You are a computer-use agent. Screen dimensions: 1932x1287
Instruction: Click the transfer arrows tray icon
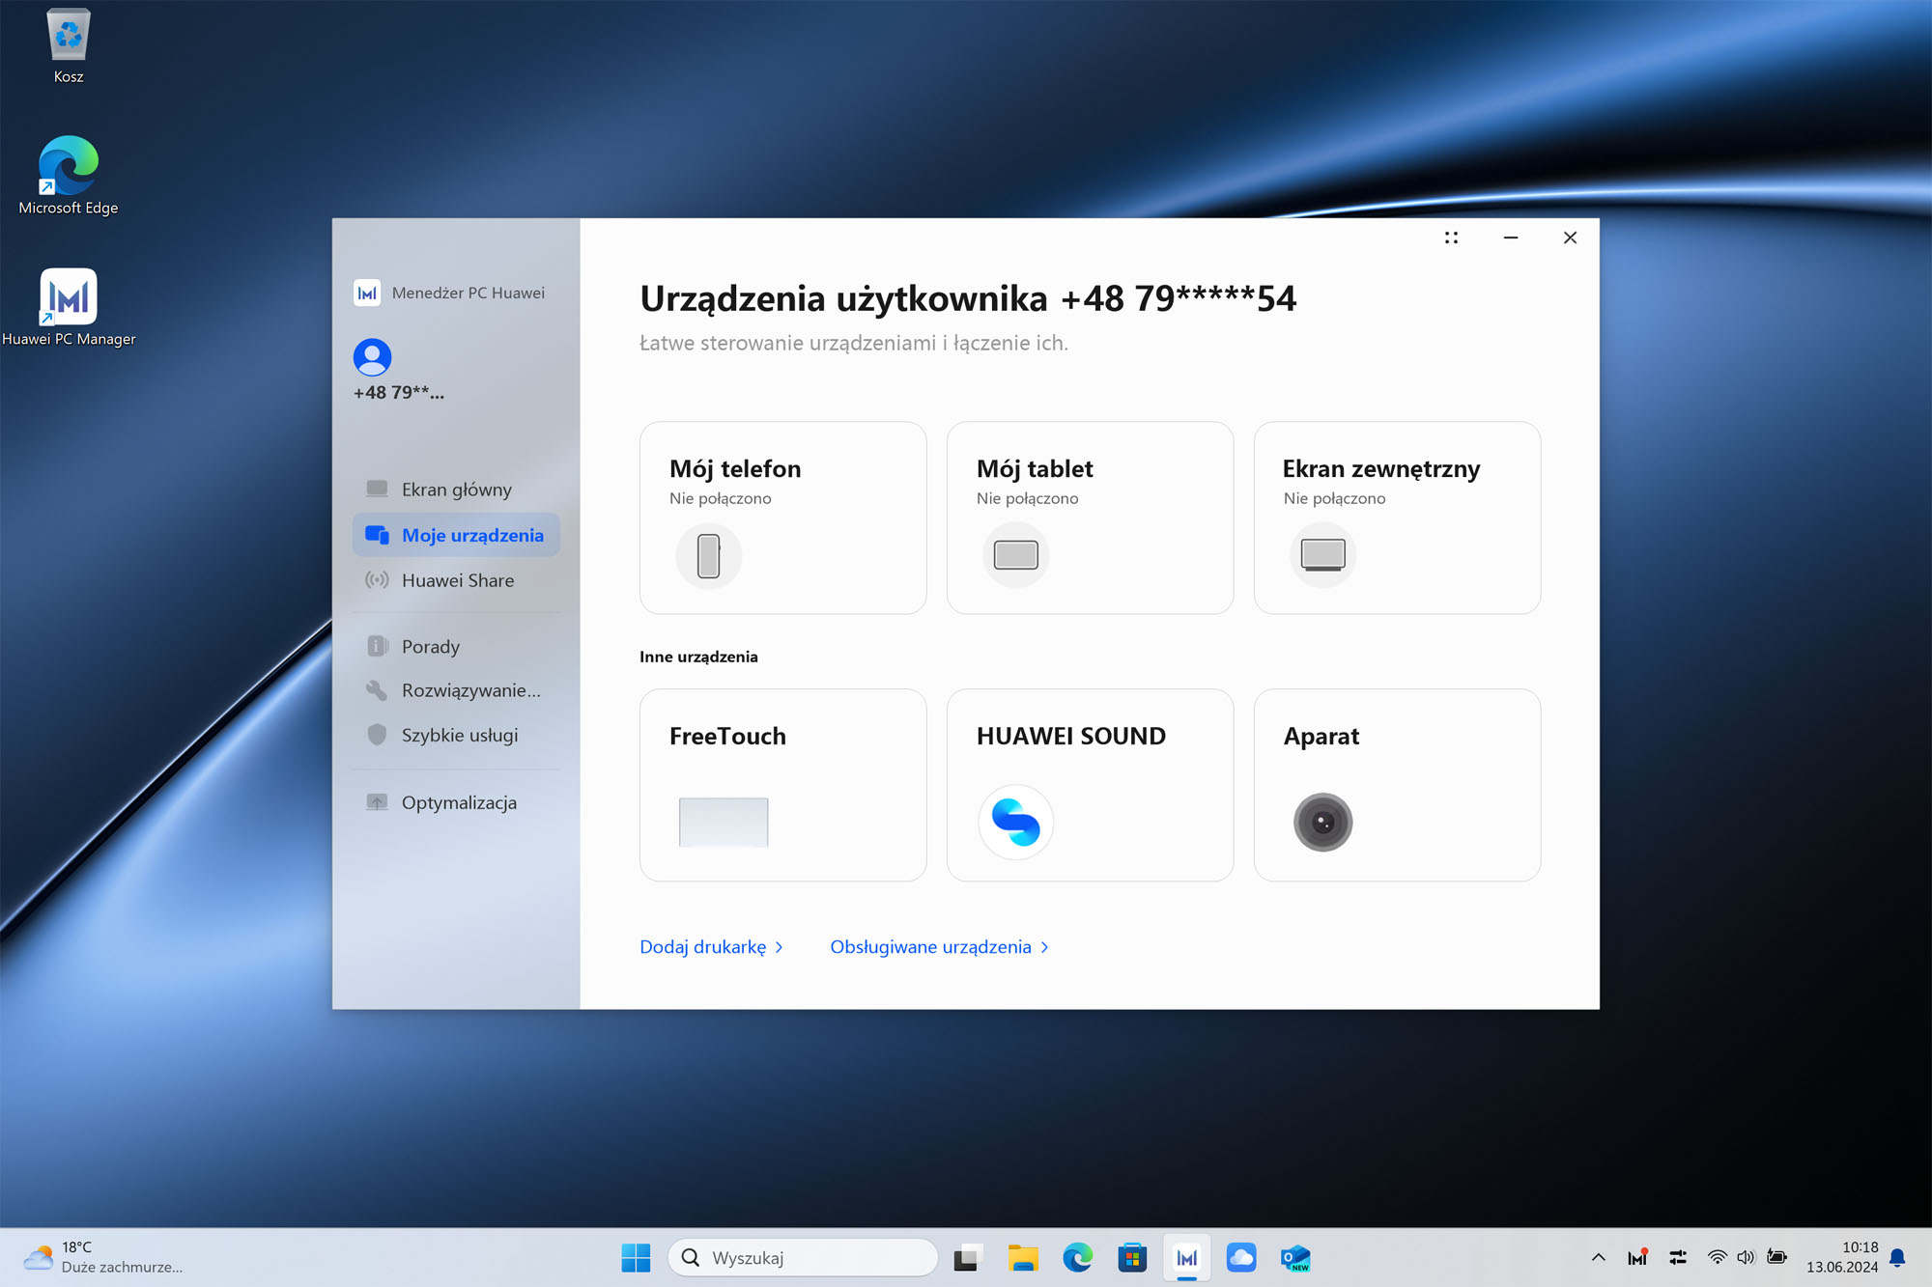(x=1678, y=1258)
